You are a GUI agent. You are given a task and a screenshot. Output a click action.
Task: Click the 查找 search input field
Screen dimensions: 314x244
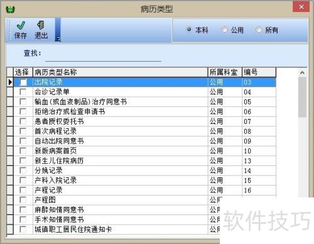(x=103, y=56)
